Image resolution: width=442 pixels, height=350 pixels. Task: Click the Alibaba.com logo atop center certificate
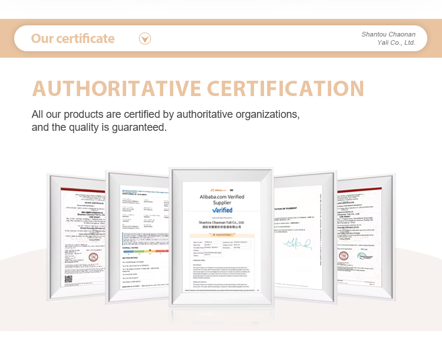[x=219, y=190]
